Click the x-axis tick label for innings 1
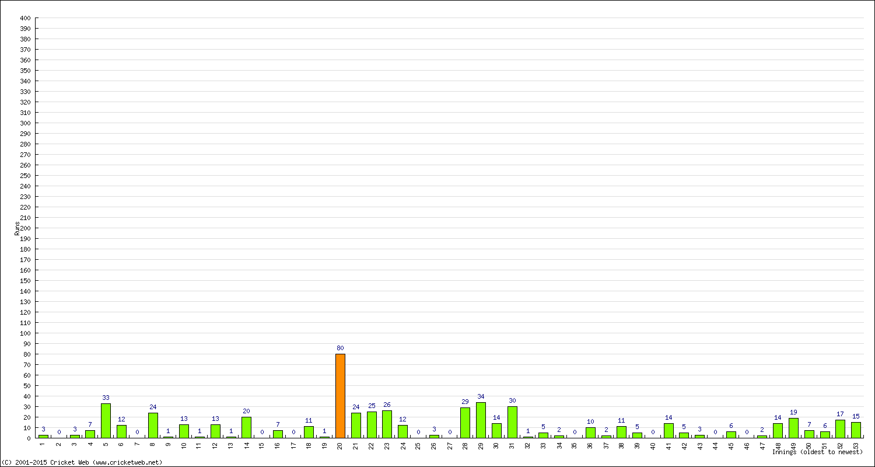 [x=43, y=444]
